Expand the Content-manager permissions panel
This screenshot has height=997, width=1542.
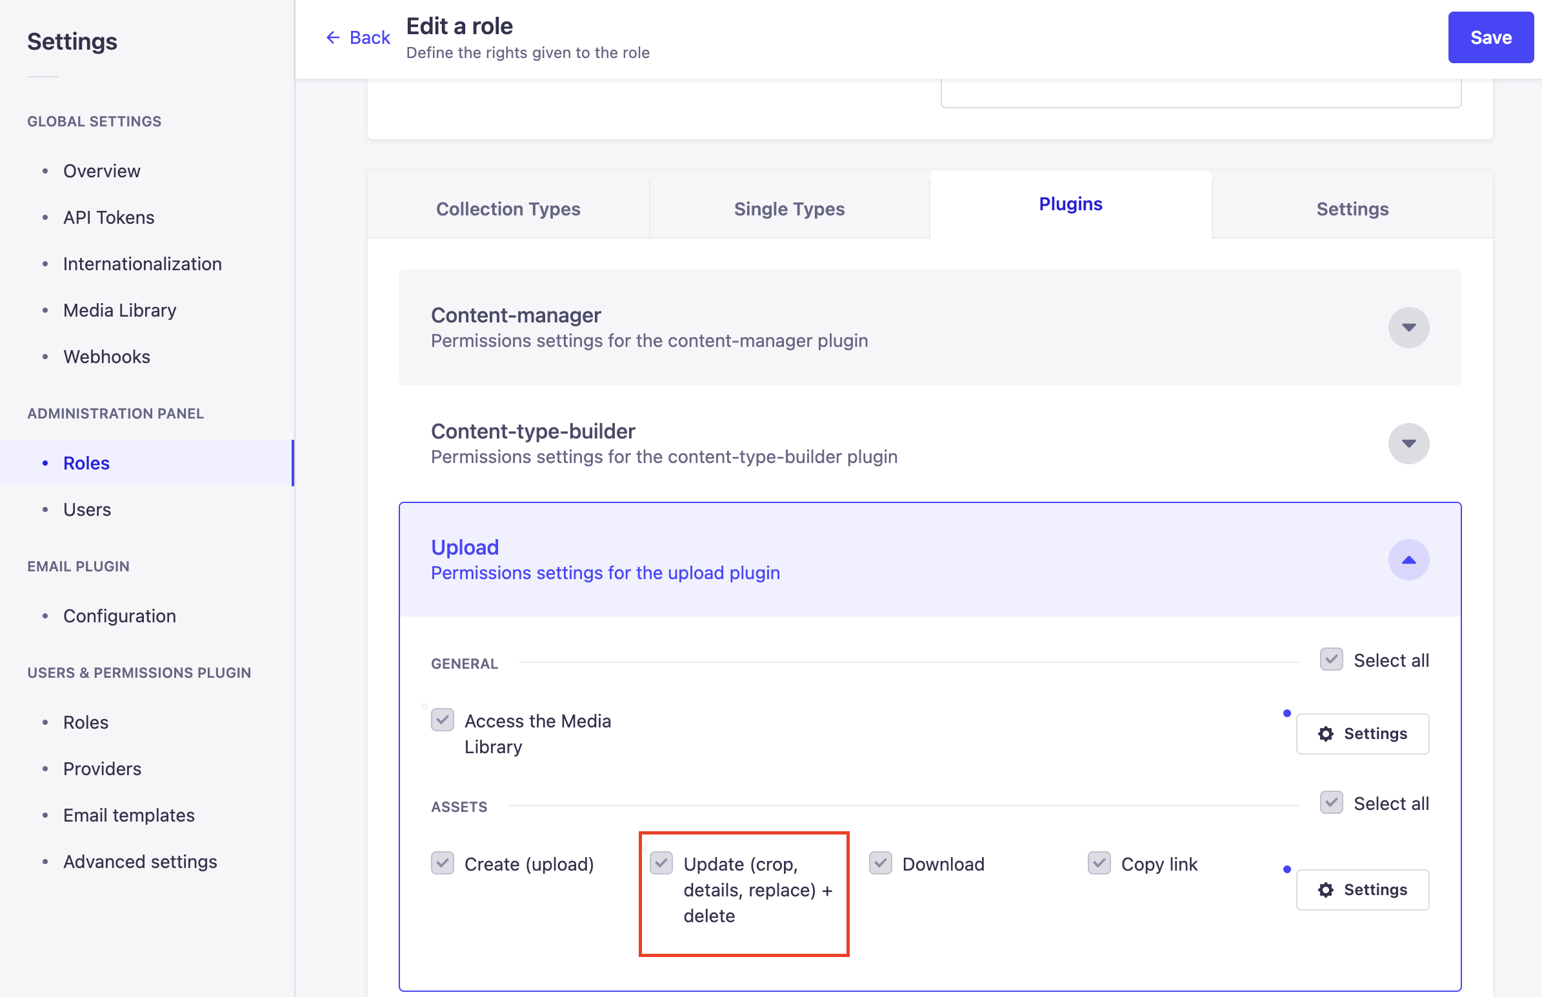pyautogui.click(x=1408, y=327)
